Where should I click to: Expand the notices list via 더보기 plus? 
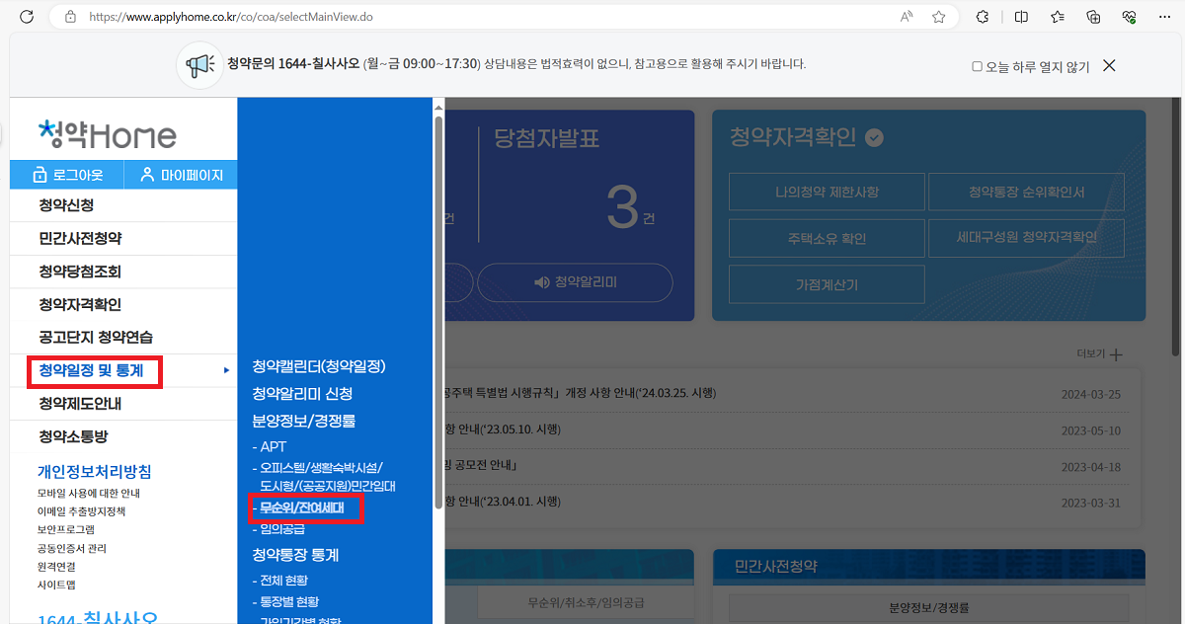point(1114,353)
